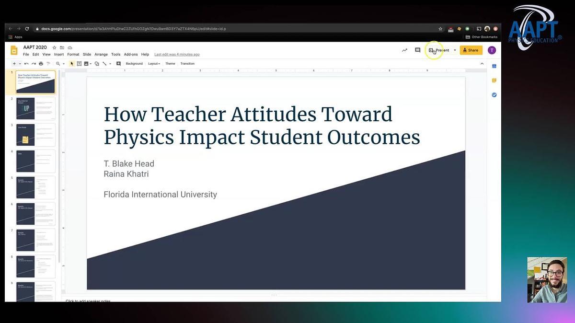
Task: Open Tasks in the side panel
Action: click(x=494, y=95)
